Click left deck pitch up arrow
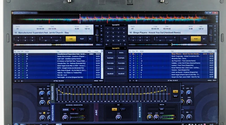226x125 pixels. [101, 29]
